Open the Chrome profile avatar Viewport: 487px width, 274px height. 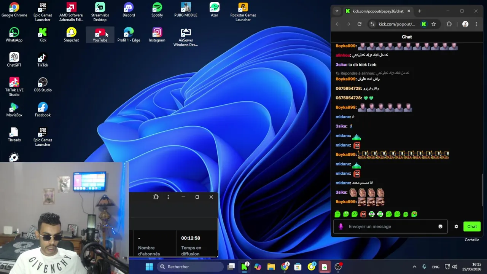465,24
